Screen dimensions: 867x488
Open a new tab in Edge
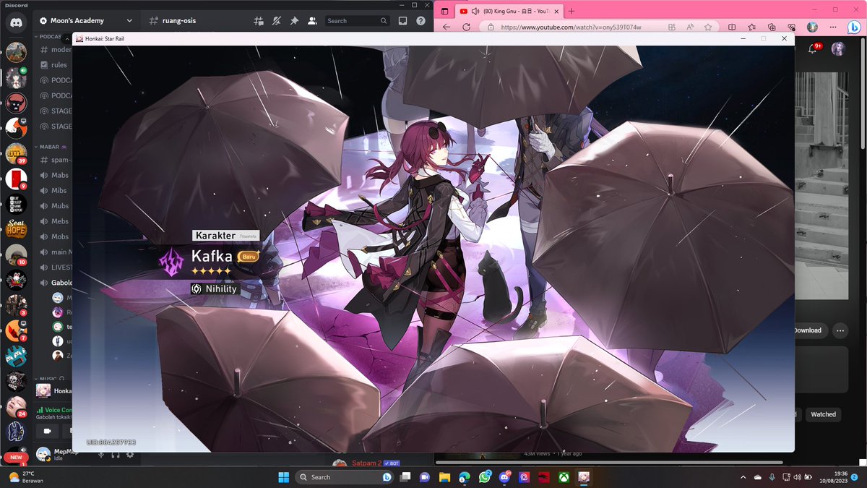tap(571, 11)
